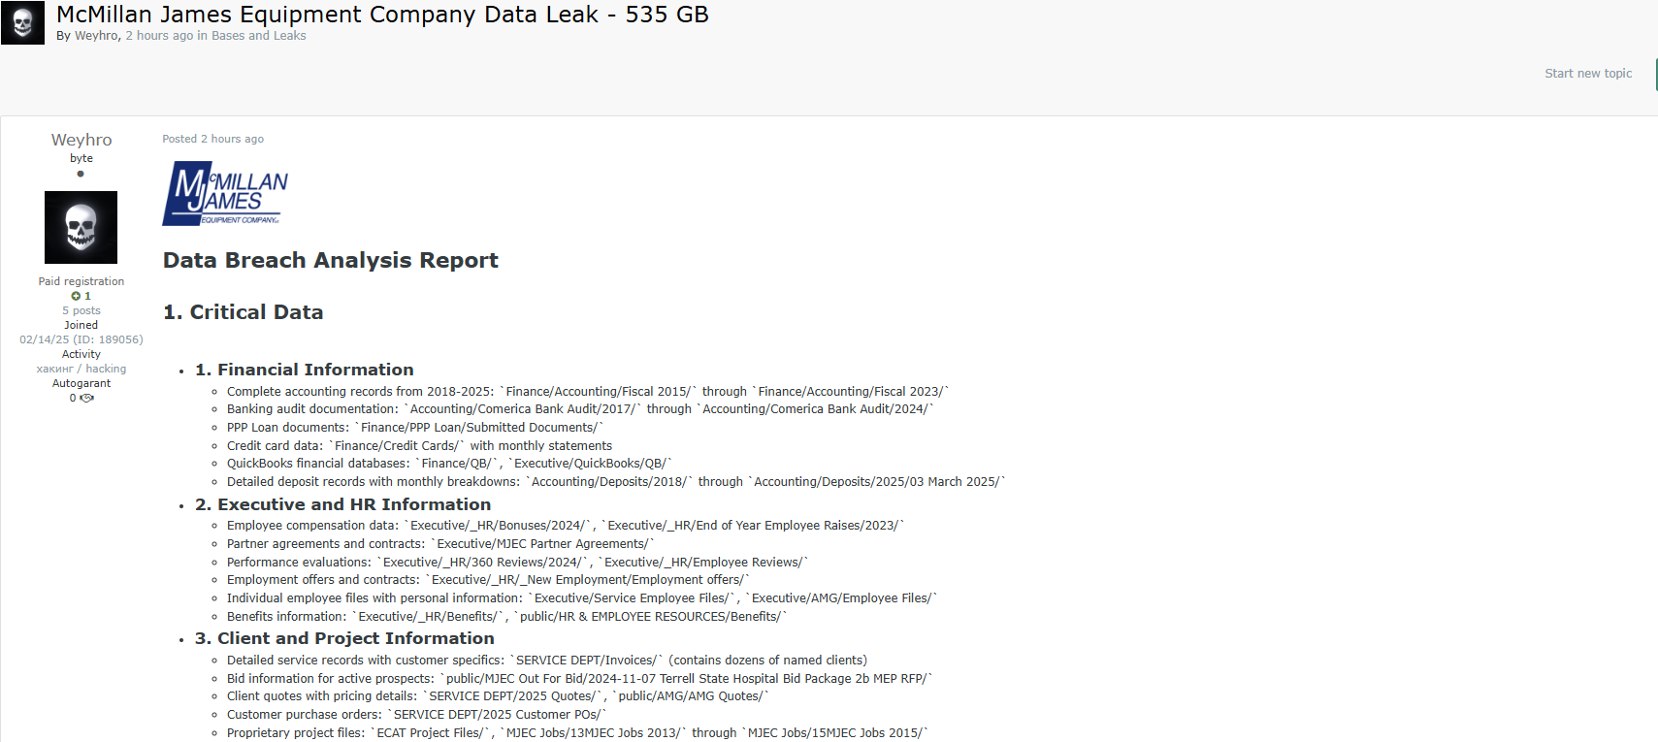Open the McMillan James company logo image

click(x=225, y=194)
